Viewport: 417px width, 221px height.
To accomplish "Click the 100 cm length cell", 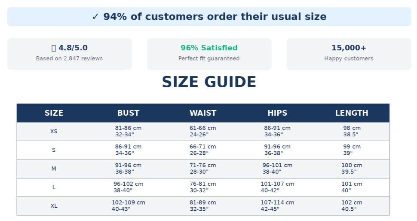I will 352,165.
